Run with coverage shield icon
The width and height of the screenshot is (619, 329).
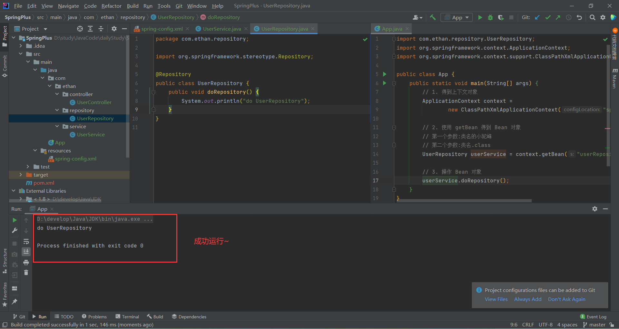click(501, 17)
